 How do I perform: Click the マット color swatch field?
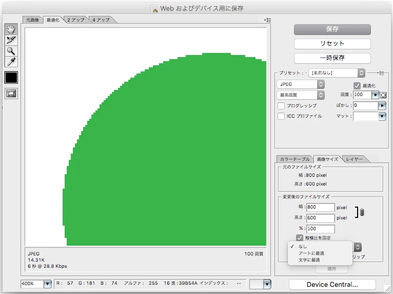tap(366, 116)
